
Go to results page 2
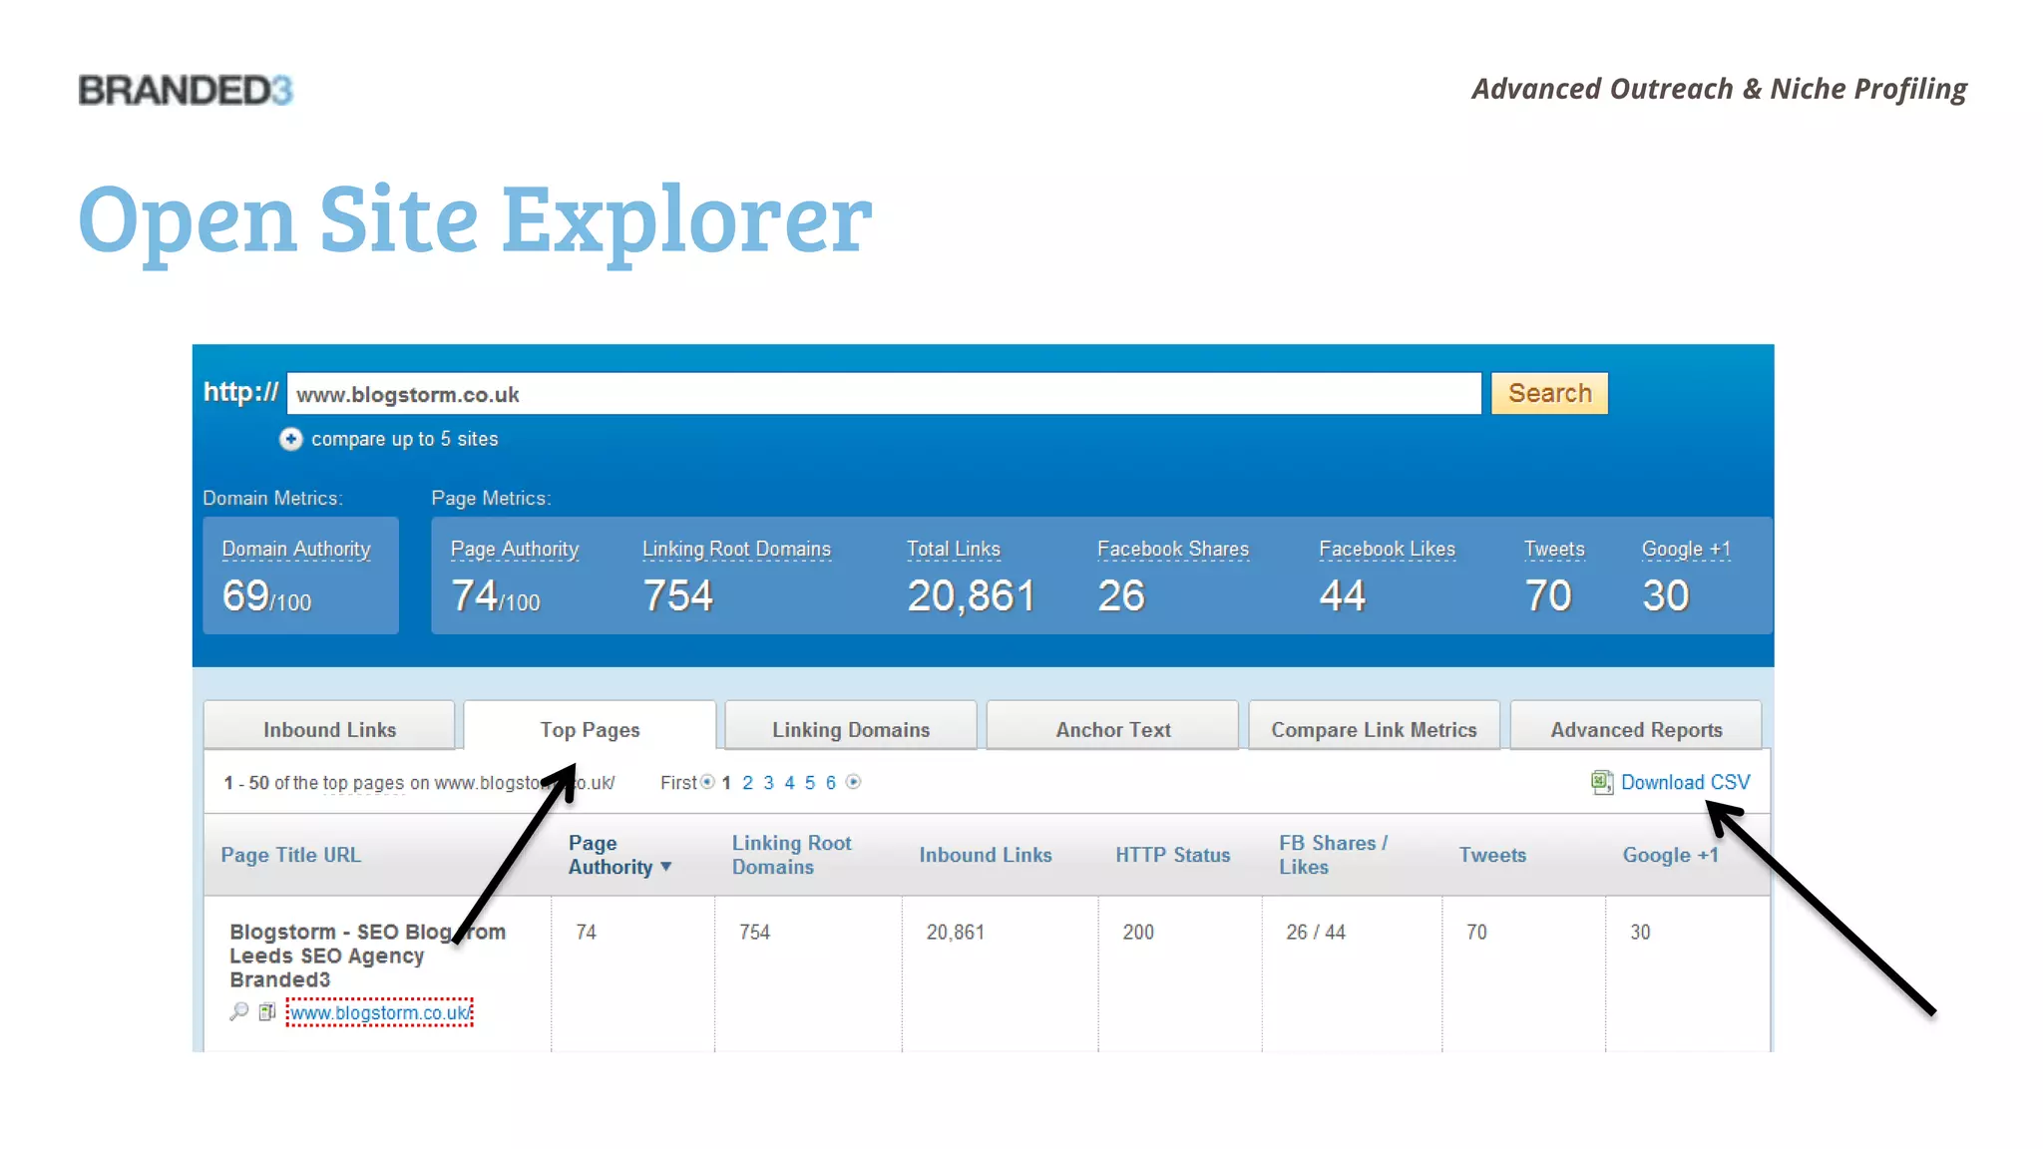pyautogui.click(x=747, y=783)
